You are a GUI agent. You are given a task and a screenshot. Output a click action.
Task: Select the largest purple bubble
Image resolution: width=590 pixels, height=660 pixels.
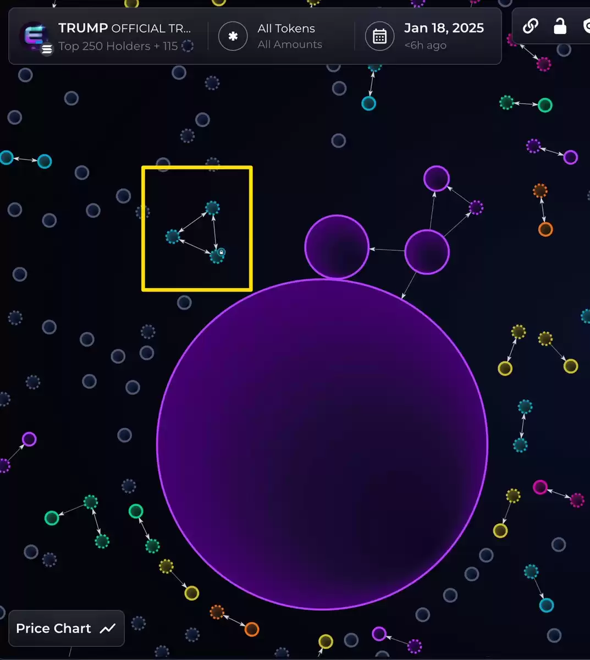point(322,444)
